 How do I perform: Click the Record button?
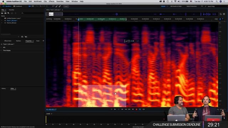click(x=136, y=109)
